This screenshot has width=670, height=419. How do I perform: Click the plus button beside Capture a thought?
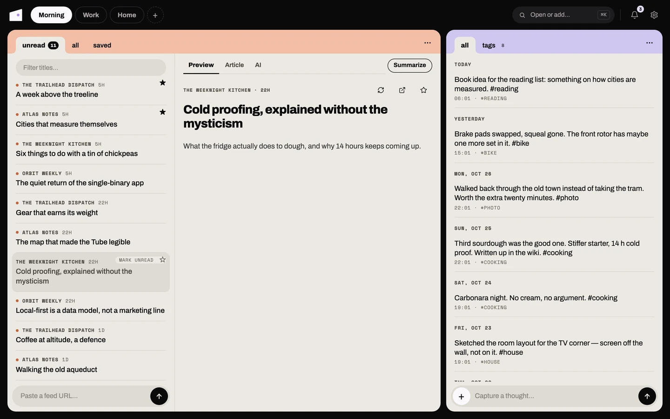pos(462,396)
